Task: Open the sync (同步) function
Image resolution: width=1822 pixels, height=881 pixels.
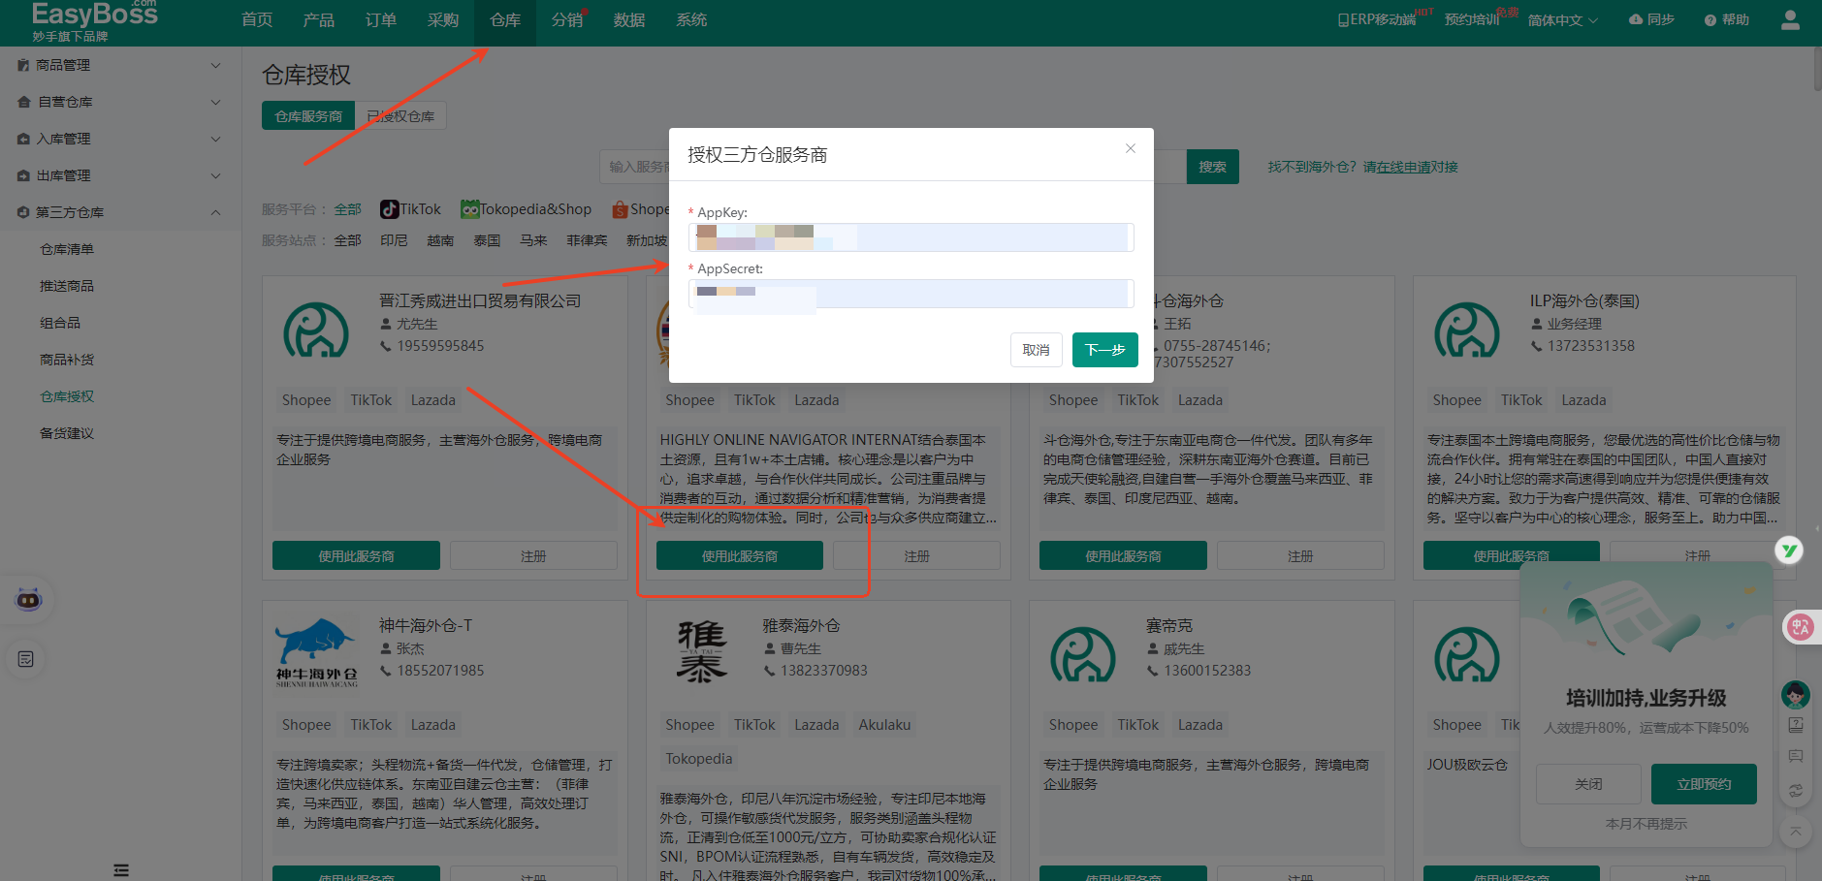Action: click(x=1650, y=18)
